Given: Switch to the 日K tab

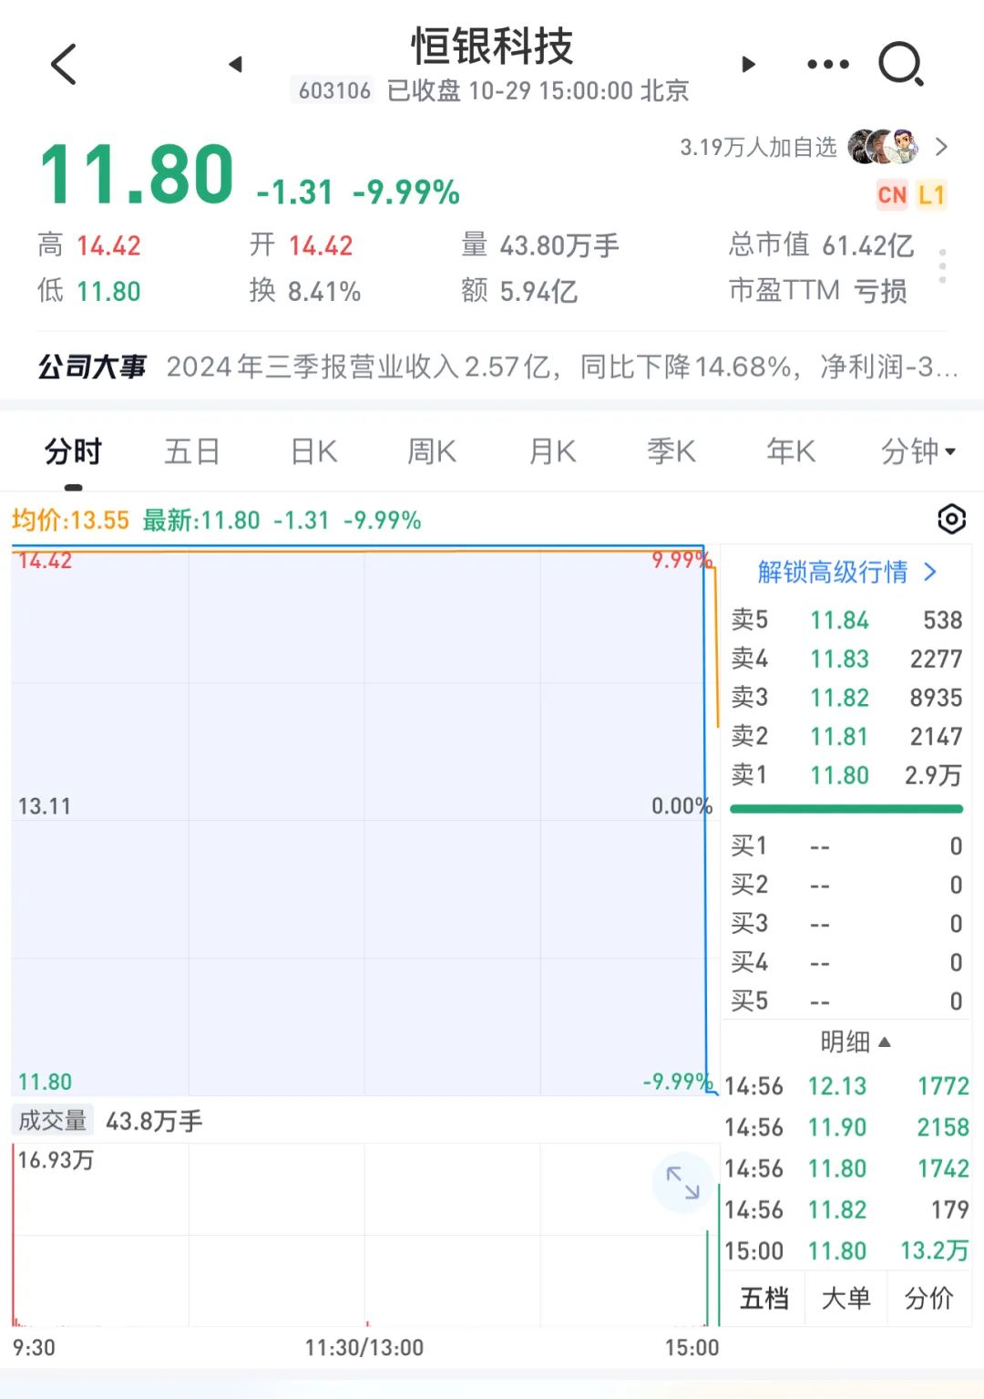Looking at the screenshot, I should pyautogui.click(x=313, y=451).
